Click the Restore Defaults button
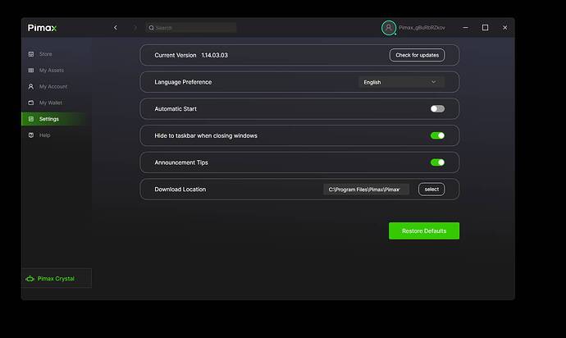The height and width of the screenshot is (338, 566). pyautogui.click(x=424, y=231)
